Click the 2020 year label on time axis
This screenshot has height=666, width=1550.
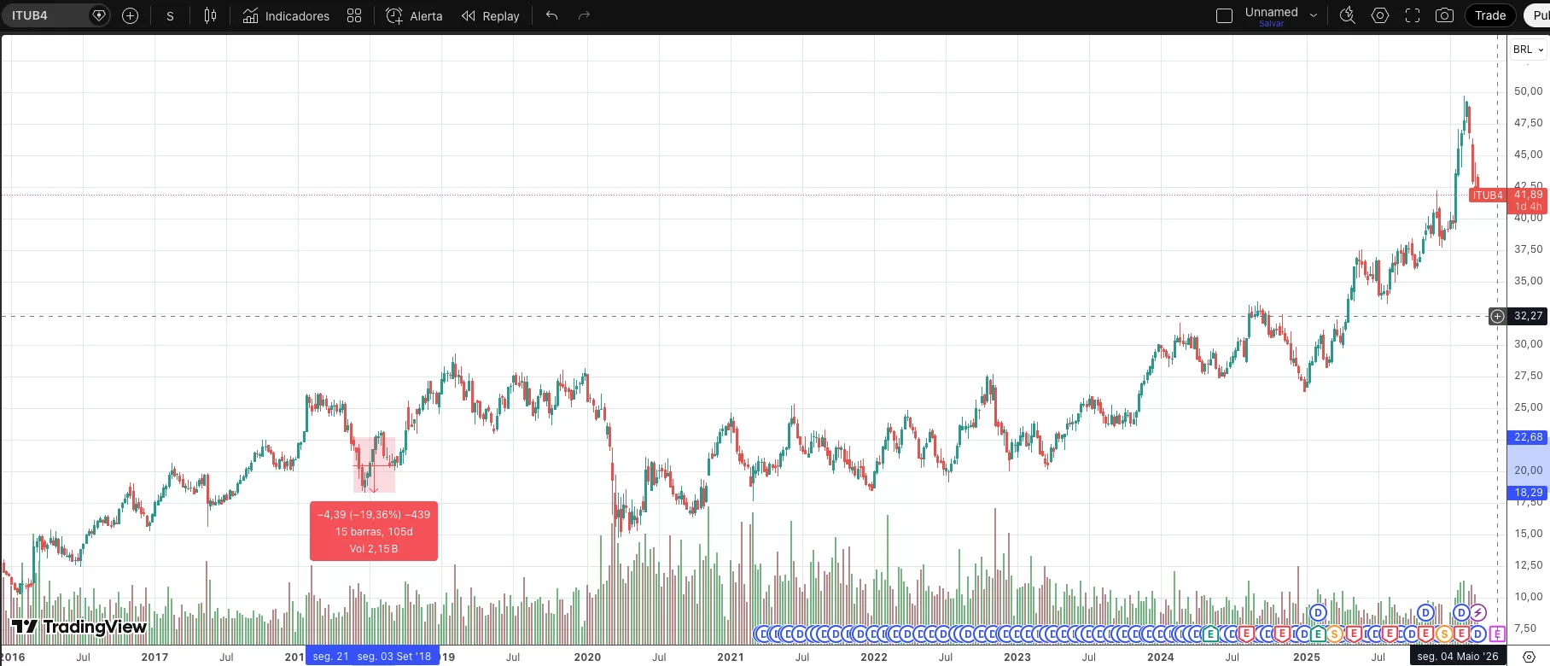click(x=587, y=657)
